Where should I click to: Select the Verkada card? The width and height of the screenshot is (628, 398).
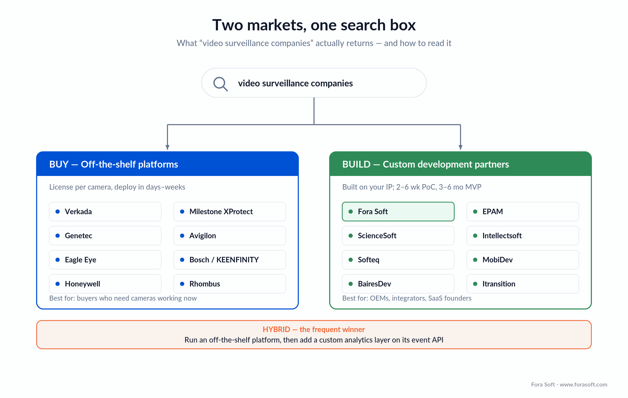tap(105, 212)
